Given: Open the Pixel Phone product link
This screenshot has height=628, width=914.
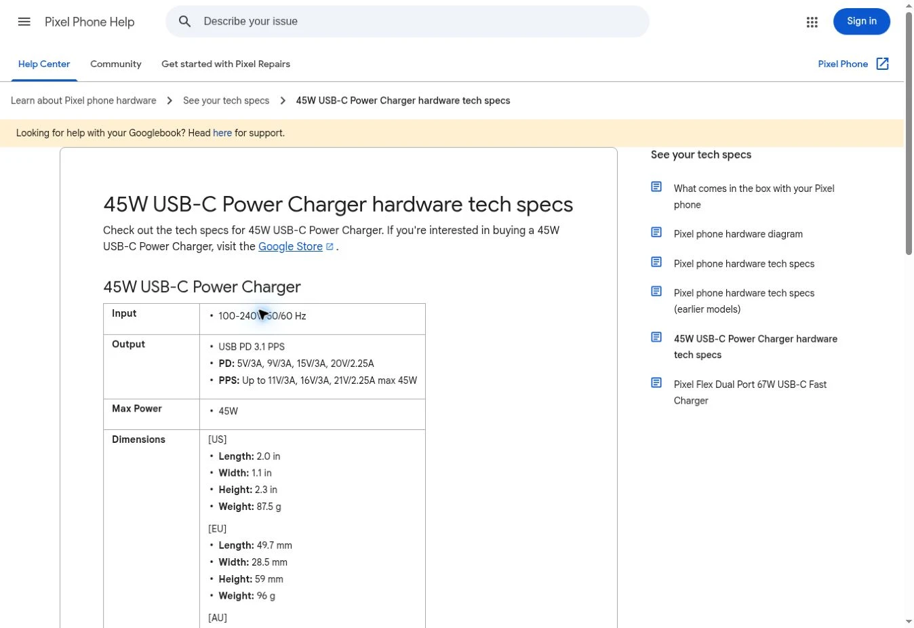Looking at the screenshot, I should [x=843, y=64].
